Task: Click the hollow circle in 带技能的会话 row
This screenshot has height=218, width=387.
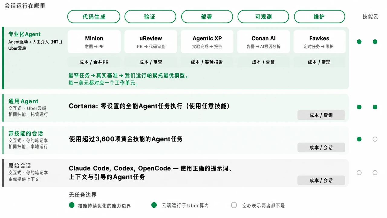Action: tap(375, 139)
